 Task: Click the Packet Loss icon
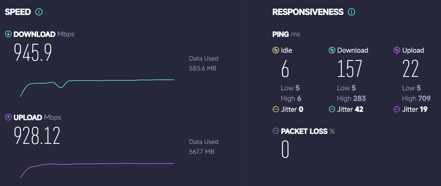275,131
